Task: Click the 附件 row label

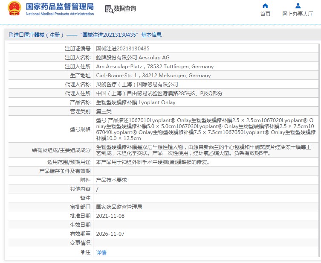Action: tap(85, 180)
